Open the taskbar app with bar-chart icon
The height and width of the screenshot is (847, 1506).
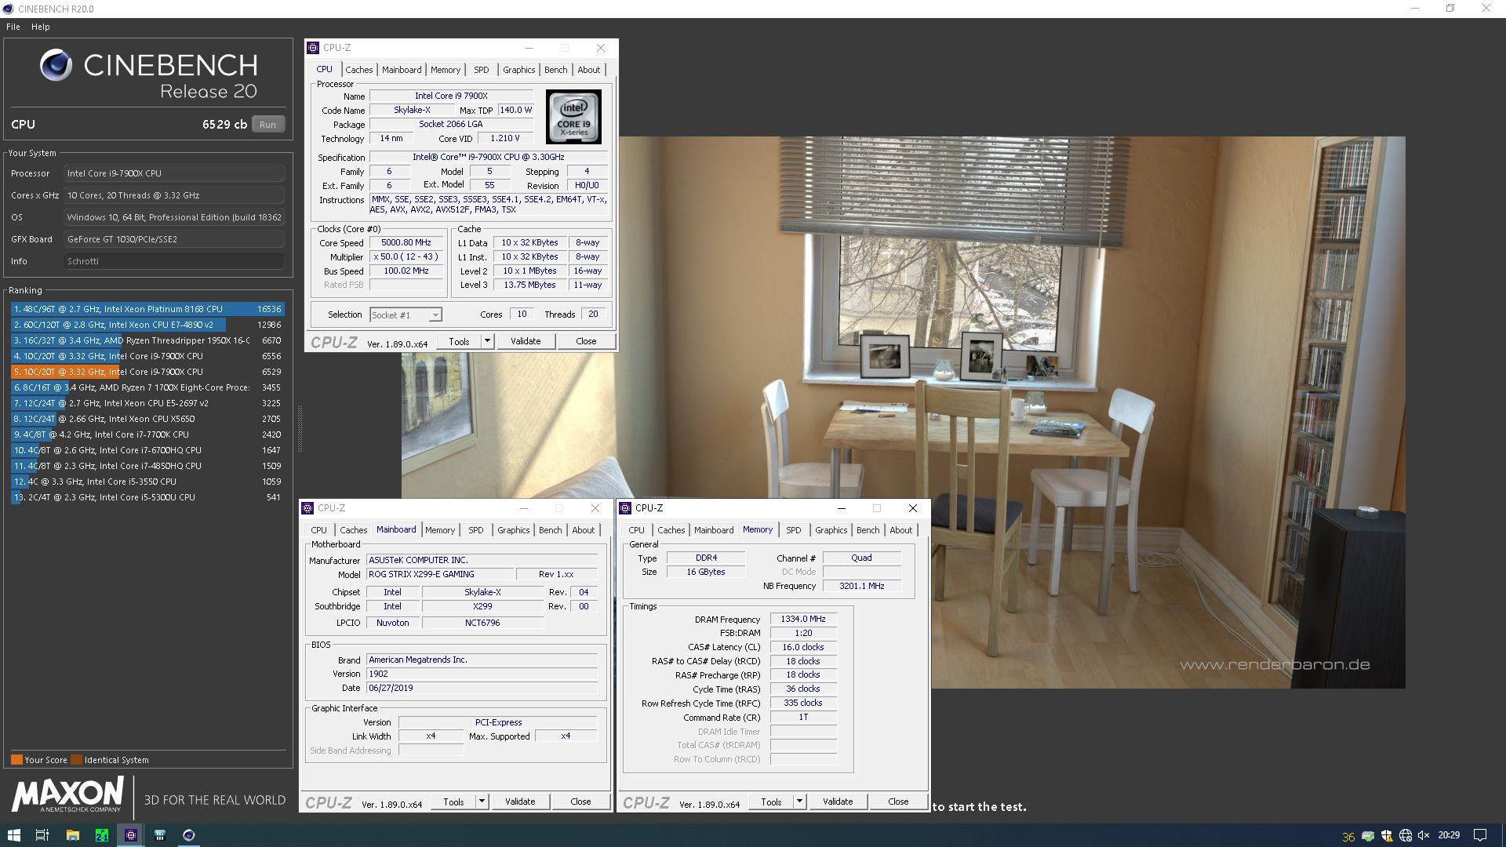[x=160, y=835]
